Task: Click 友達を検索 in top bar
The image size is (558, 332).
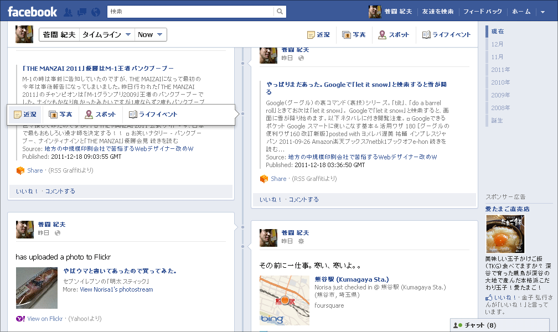Action: click(438, 12)
